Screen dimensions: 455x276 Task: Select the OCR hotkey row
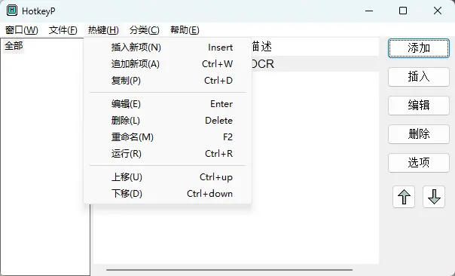pyautogui.click(x=315, y=64)
